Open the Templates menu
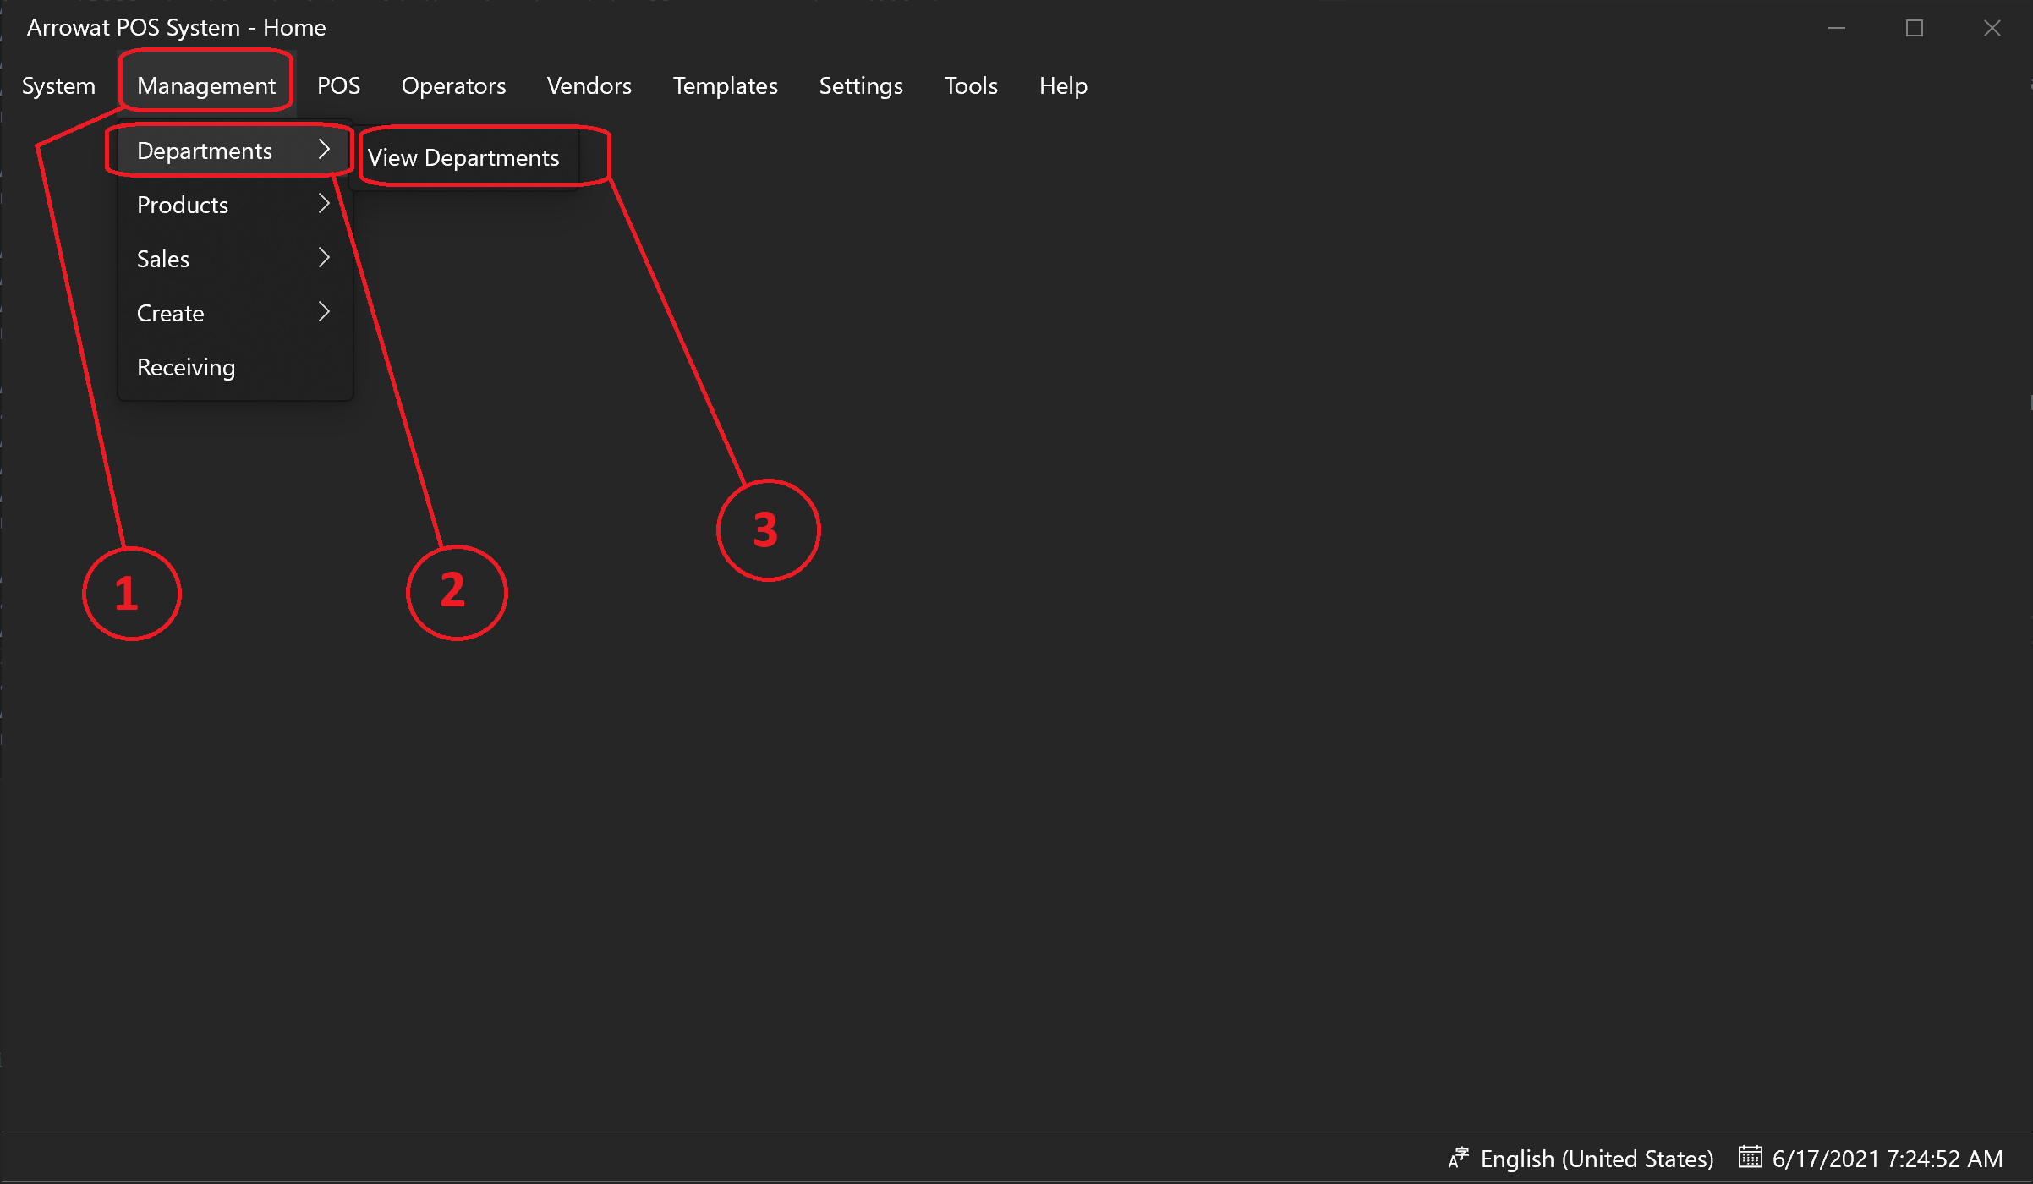This screenshot has width=2033, height=1184. click(726, 86)
